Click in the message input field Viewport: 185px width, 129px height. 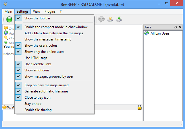[72, 115]
